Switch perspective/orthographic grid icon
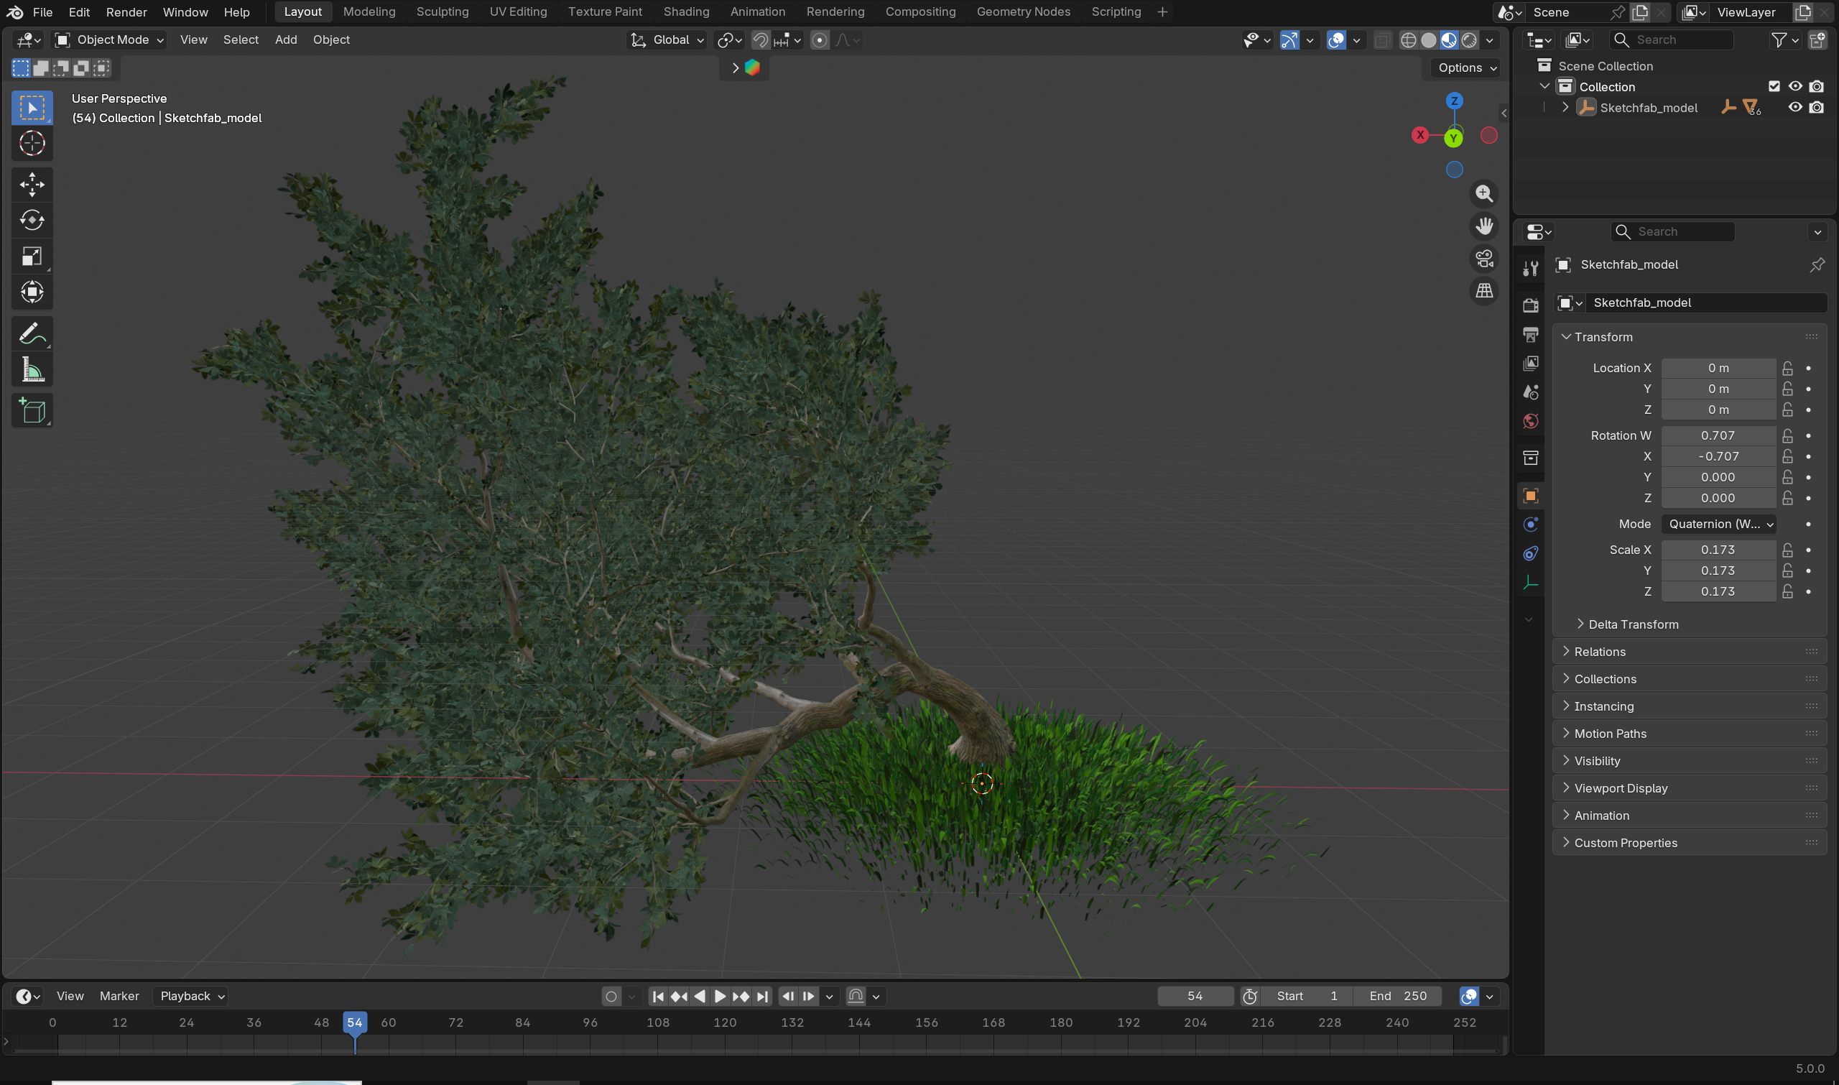 pos(1484,291)
